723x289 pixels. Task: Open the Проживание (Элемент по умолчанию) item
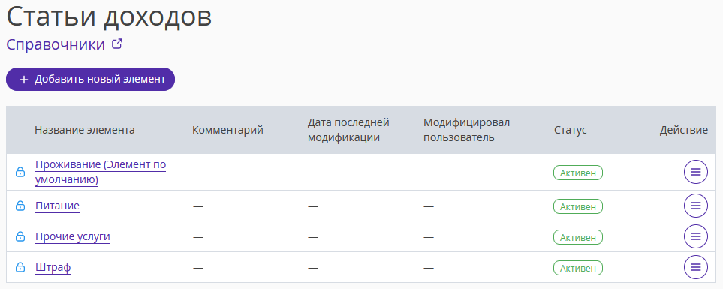[x=101, y=172]
